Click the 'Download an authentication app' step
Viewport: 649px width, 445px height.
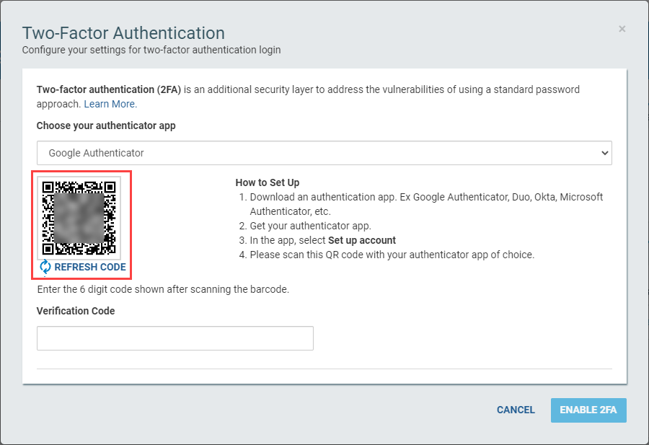click(426, 204)
